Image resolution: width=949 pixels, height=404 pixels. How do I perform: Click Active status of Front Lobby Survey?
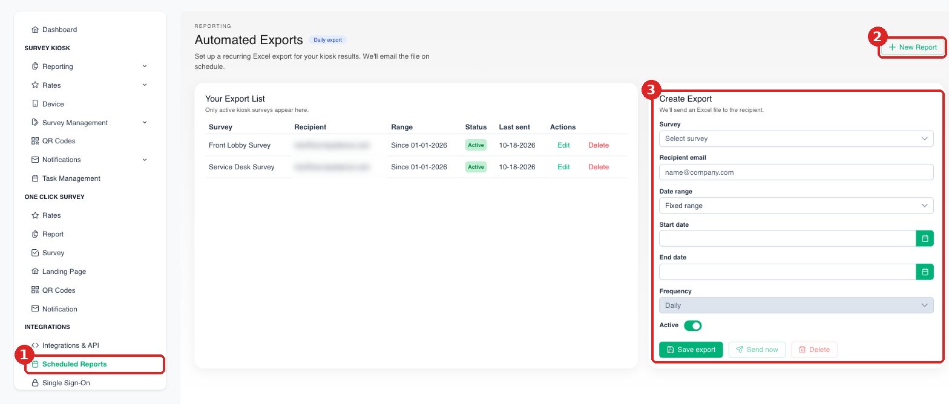coord(476,145)
